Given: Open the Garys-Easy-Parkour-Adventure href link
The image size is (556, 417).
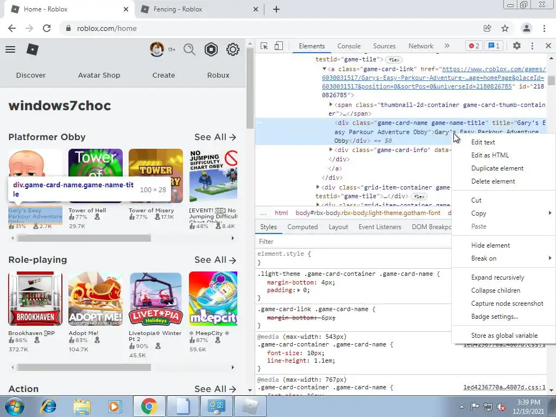Looking at the screenshot, I should [433, 78].
